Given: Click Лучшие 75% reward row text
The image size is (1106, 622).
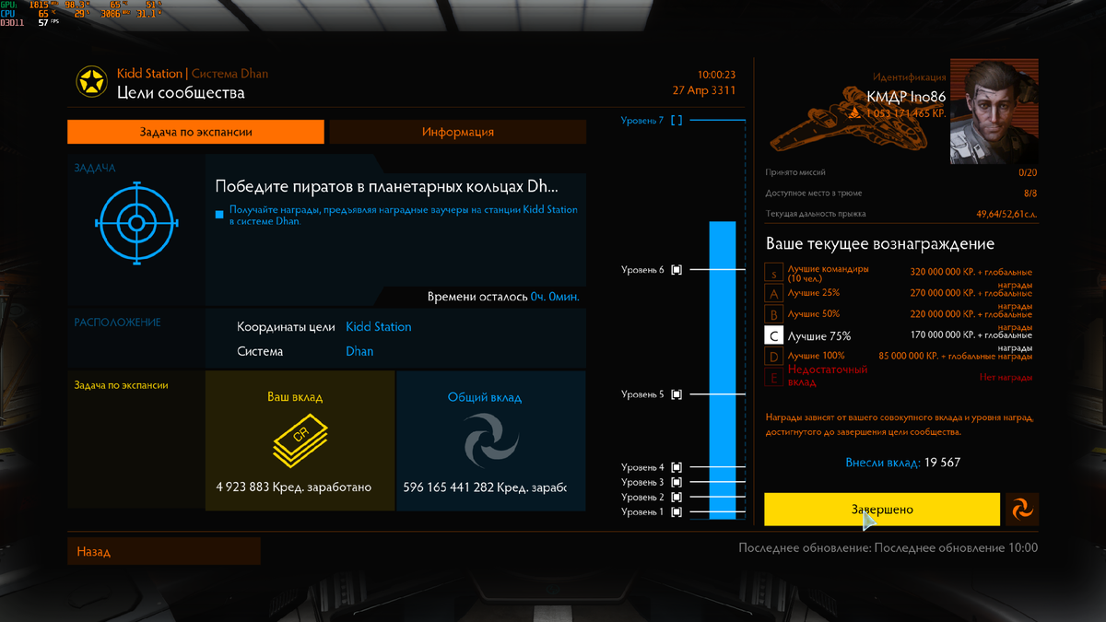Looking at the screenshot, I should [819, 336].
